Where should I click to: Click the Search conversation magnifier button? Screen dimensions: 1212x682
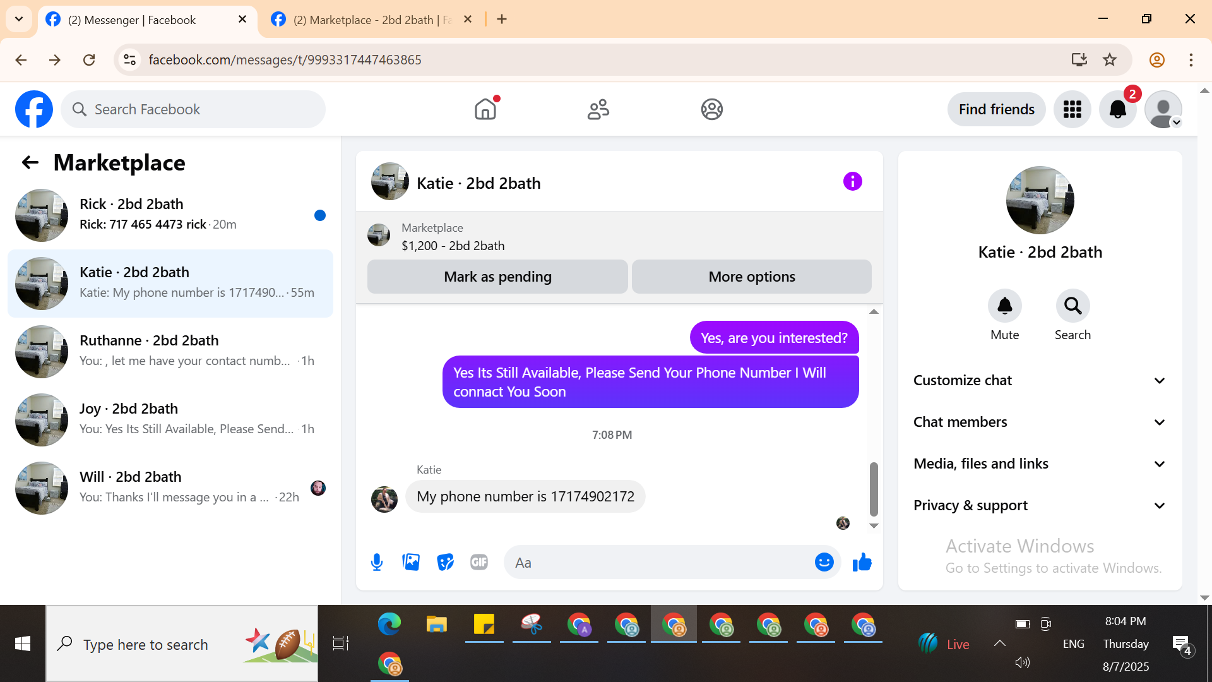[x=1073, y=306]
